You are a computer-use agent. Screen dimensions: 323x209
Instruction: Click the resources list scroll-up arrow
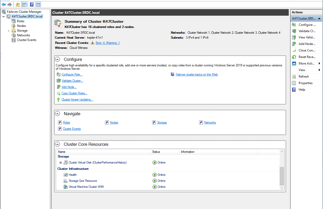point(282,152)
